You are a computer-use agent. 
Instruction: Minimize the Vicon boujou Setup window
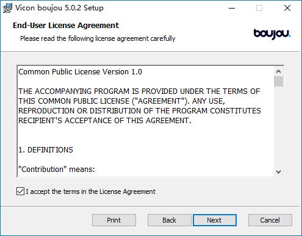click(232, 8)
